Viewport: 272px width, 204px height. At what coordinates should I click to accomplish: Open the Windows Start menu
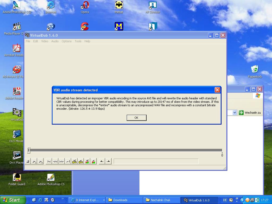coord(13,200)
